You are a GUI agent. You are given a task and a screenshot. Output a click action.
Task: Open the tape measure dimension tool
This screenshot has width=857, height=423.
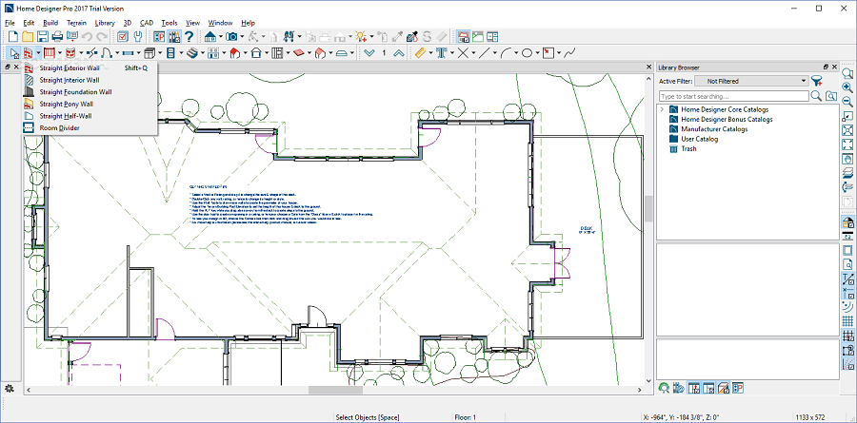coord(420,53)
